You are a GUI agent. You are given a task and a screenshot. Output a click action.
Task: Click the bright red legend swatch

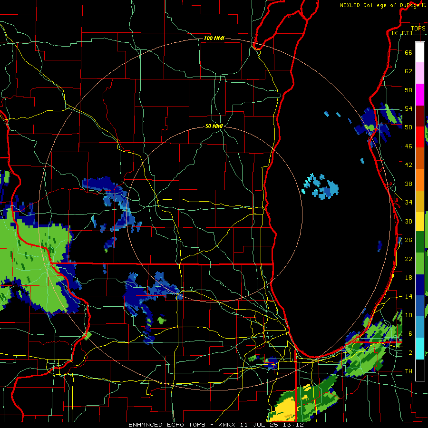click(x=420, y=137)
